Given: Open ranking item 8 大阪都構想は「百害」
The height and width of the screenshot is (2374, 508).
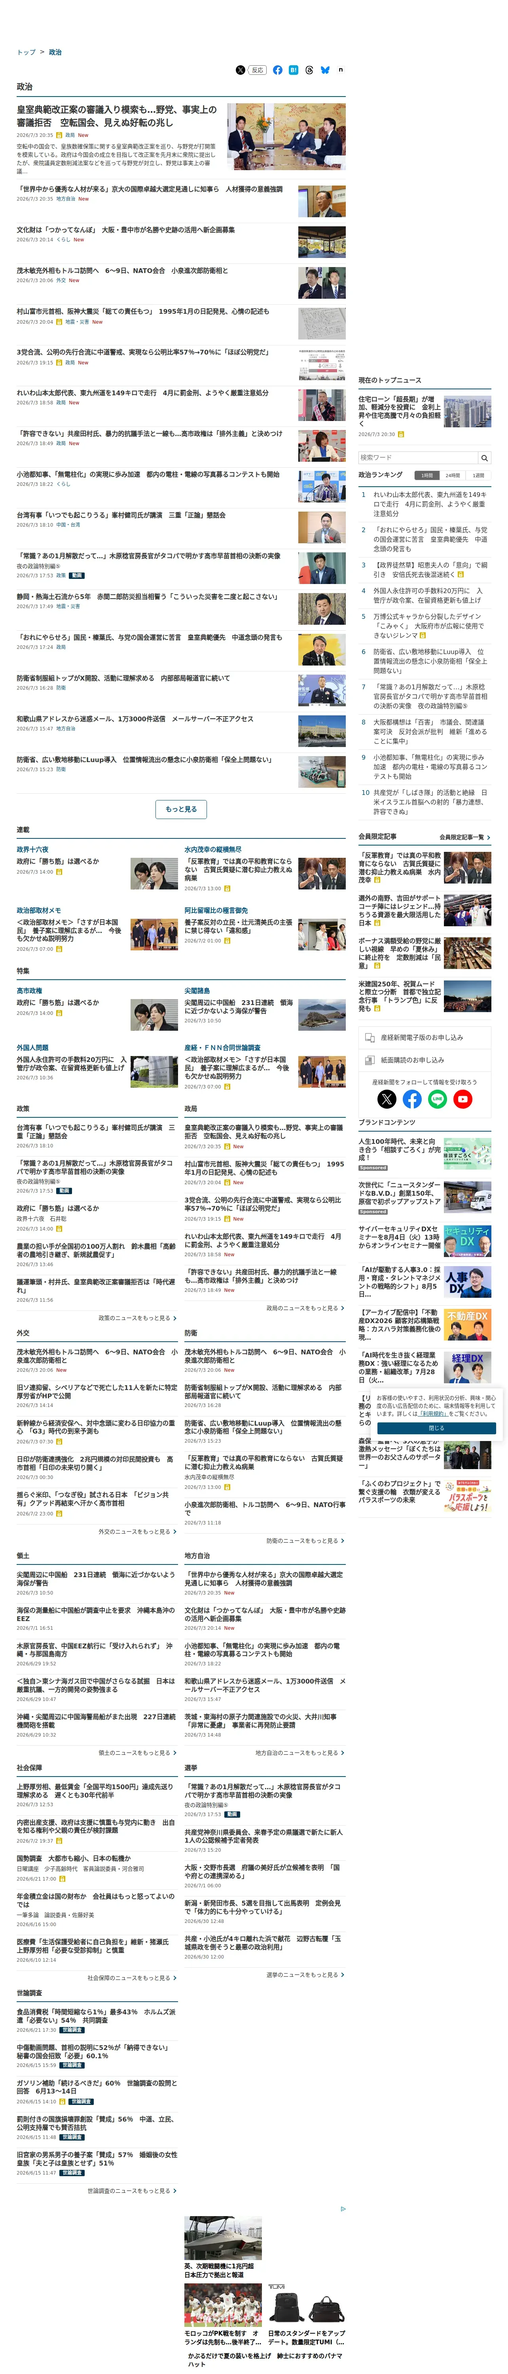Looking at the screenshot, I should click(430, 732).
